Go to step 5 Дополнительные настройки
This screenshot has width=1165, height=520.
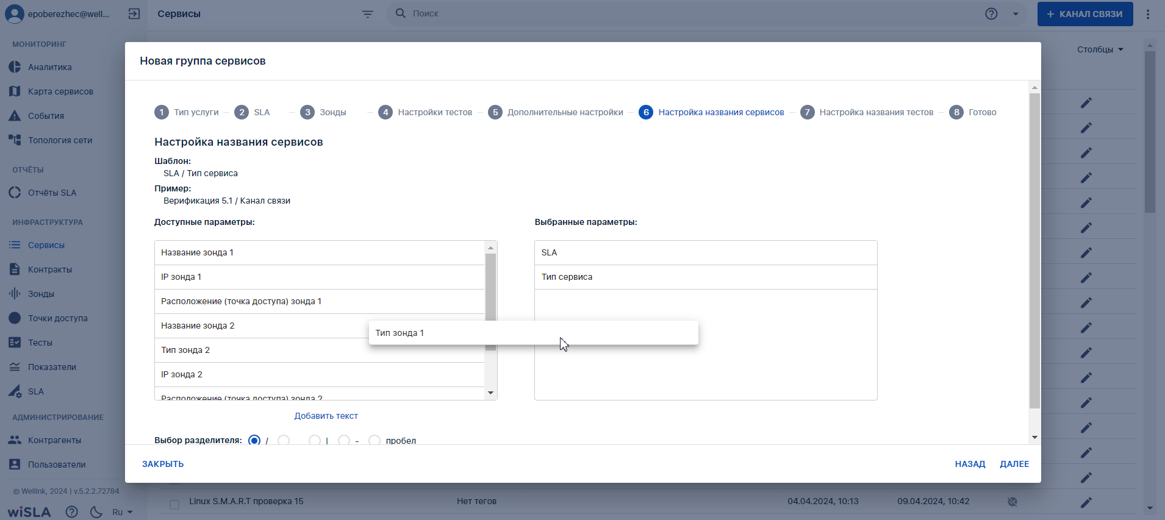pos(556,112)
